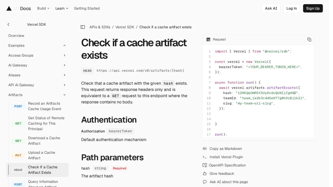The image size is (333, 187).
Task: Click the OpenAPI Specification icon
Action: pos(205,165)
